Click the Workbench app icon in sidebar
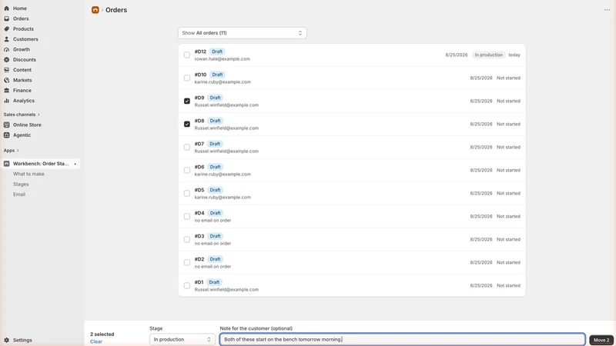Viewport: 616px width, 346px height. coord(7,164)
